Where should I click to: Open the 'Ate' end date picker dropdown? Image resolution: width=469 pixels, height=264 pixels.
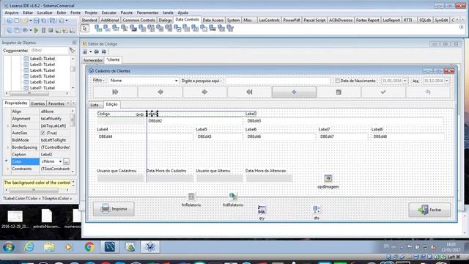(x=447, y=81)
